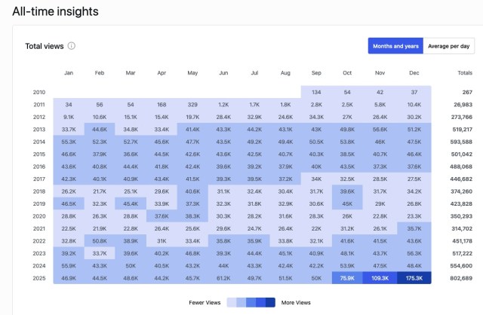Click the info icon next to Total views
The width and height of the screenshot is (483, 315).
tap(72, 46)
